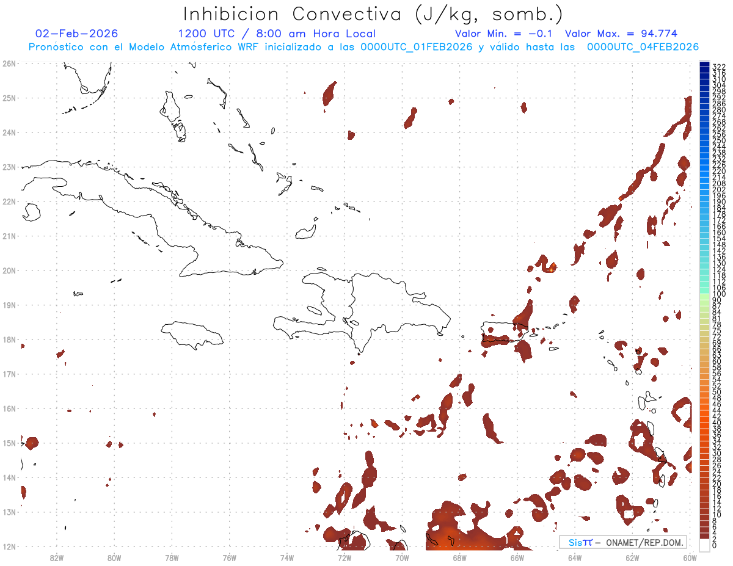
Task: Click the '14N' latitude label
Action: [x=9, y=477]
